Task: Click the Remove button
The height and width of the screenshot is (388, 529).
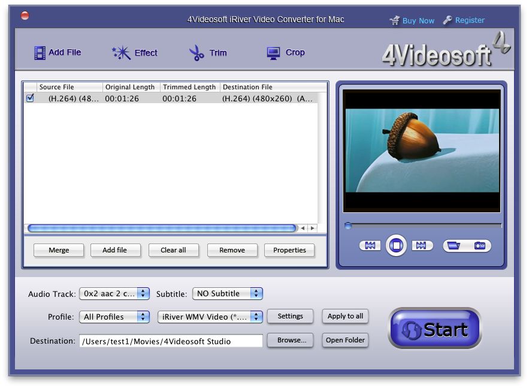Action: tap(232, 250)
